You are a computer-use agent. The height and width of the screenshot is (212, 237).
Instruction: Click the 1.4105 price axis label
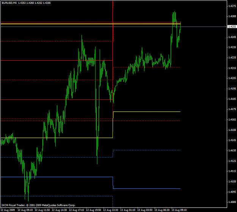[232, 181]
